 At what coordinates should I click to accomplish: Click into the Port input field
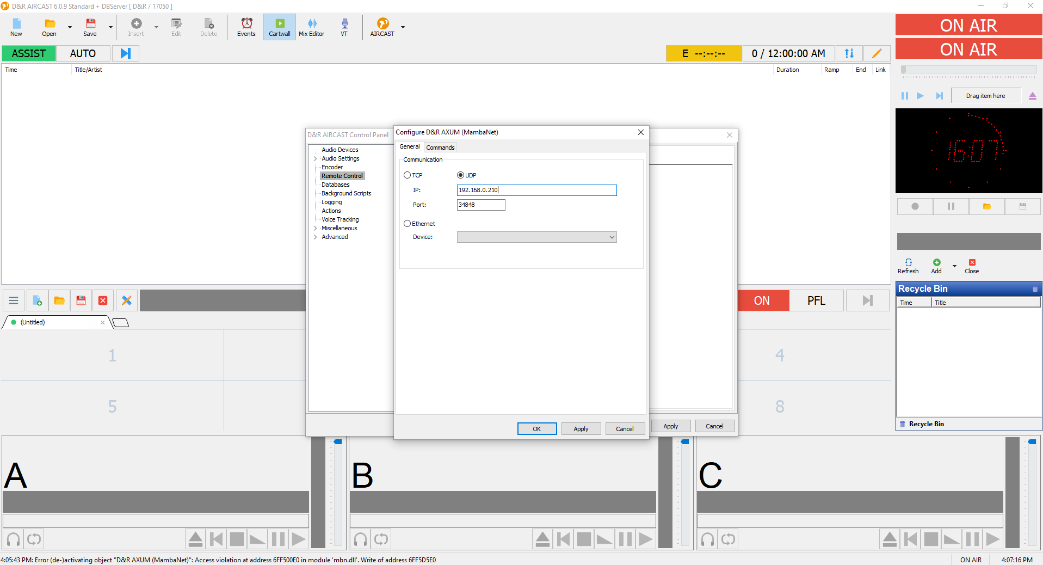(x=481, y=205)
